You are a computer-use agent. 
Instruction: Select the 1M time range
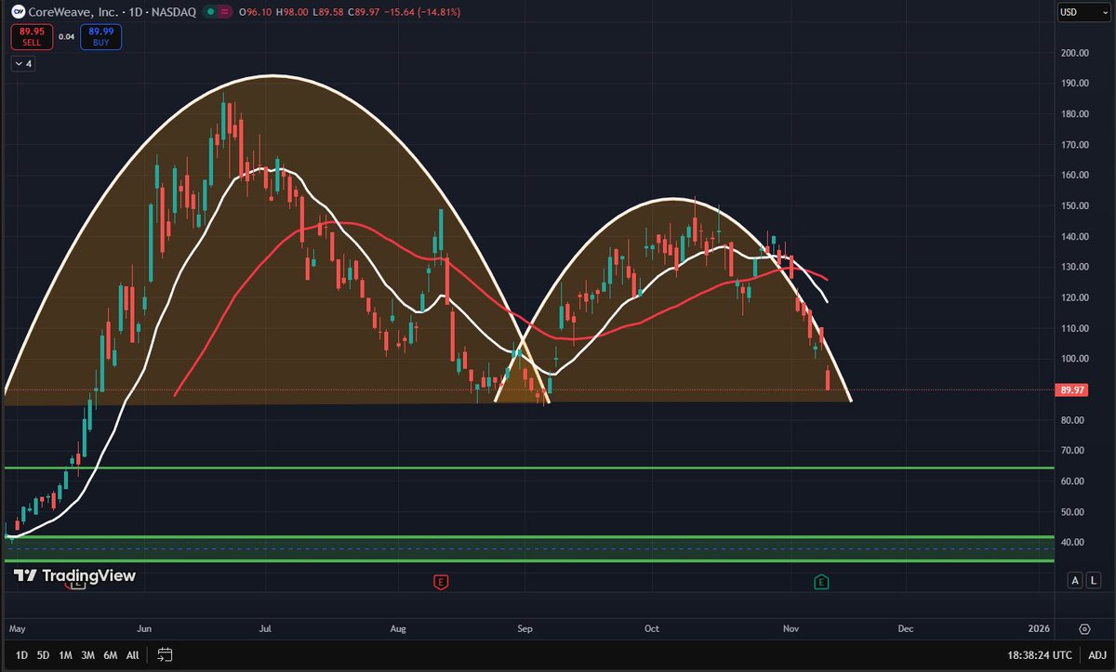pos(65,654)
